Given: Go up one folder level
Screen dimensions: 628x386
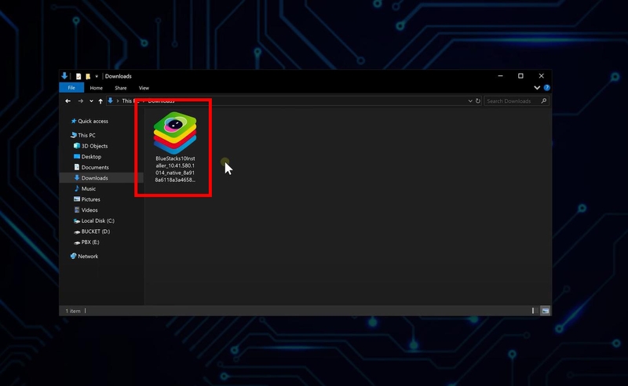Looking at the screenshot, I should (100, 101).
